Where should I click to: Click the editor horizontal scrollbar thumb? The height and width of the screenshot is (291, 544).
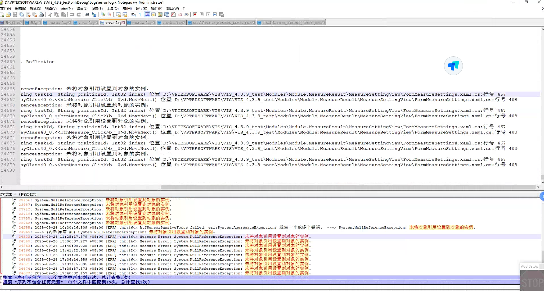coord(348,187)
